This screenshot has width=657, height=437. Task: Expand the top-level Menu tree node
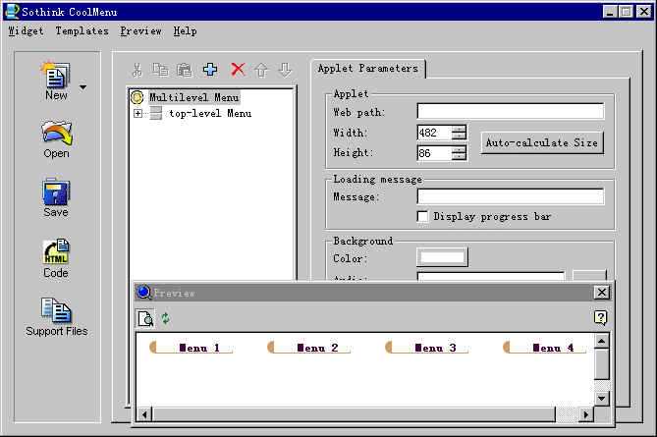click(x=137, y=113)
